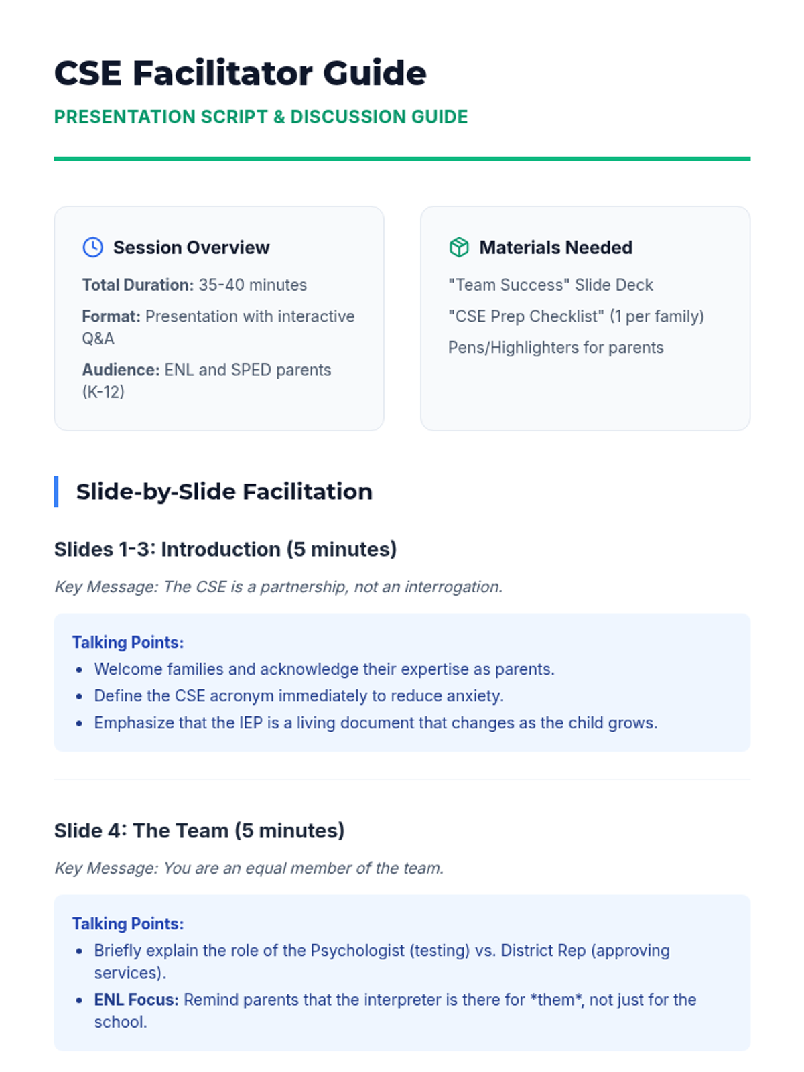The height and width of the screenshot is (1072, 804).
Task: Click the blue accent bar beside Slide-by-Slide Facilitation
Action: (56, 492)
